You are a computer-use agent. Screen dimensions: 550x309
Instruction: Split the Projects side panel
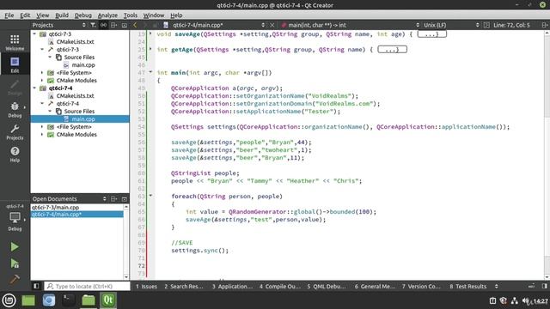click(113, 25)
